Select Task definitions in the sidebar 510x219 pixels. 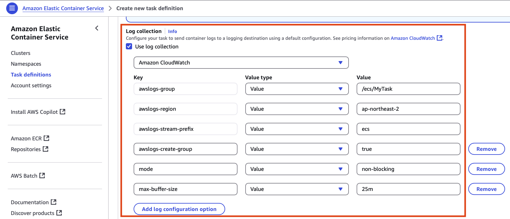click(x=31, y=75)
